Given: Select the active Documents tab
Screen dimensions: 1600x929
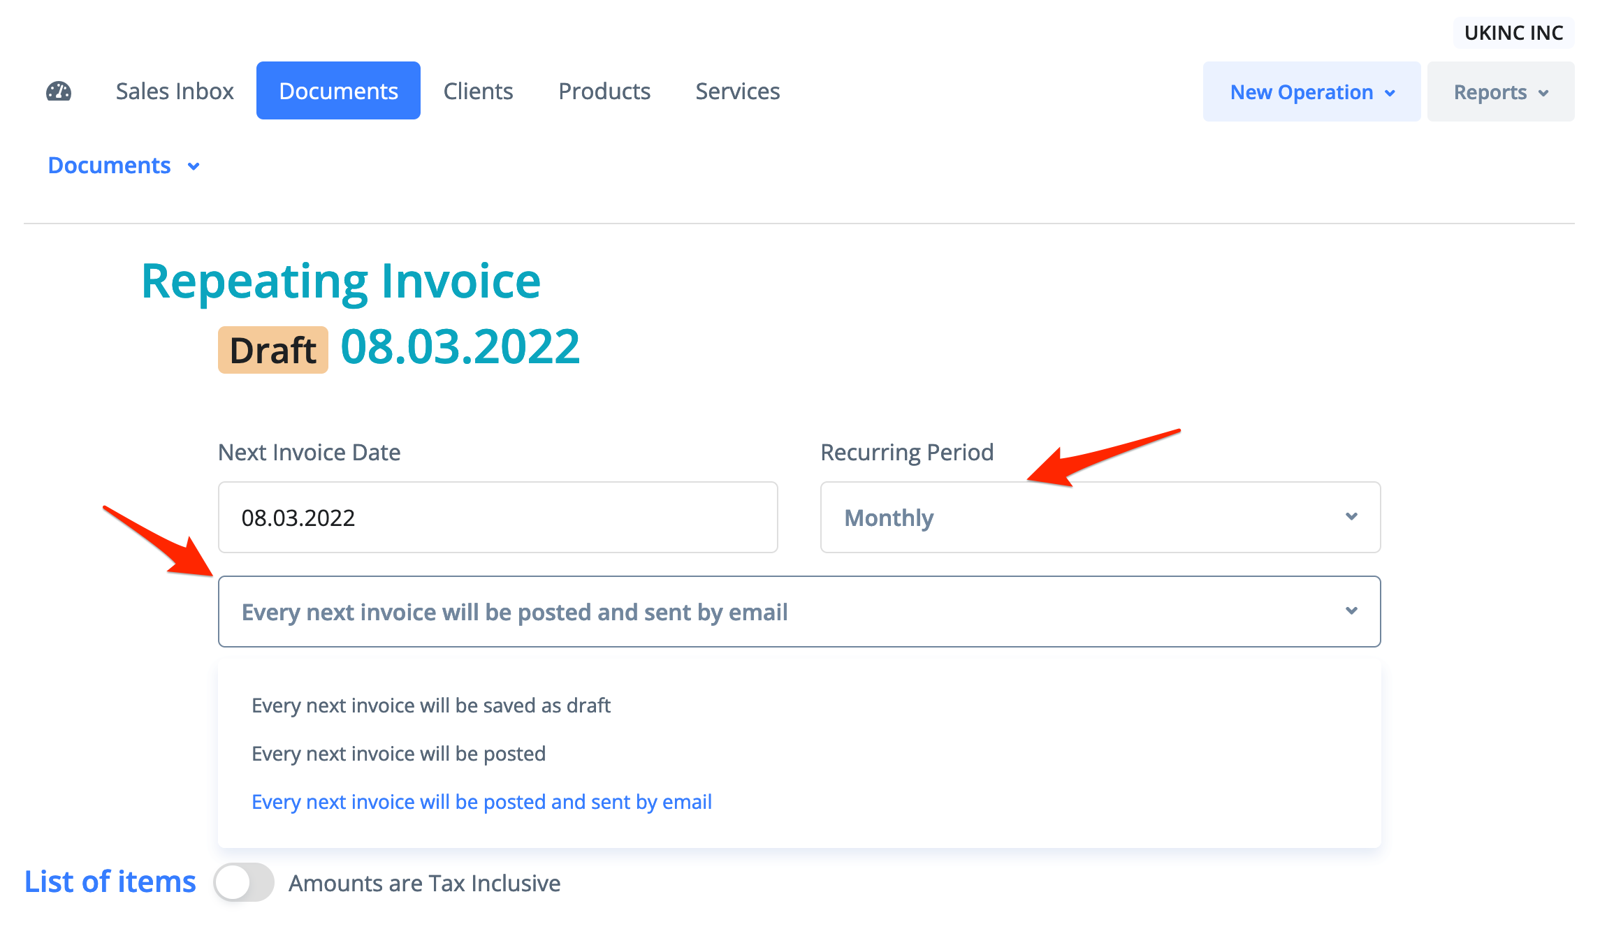Looking at the screenshot, I should [338, 92].
